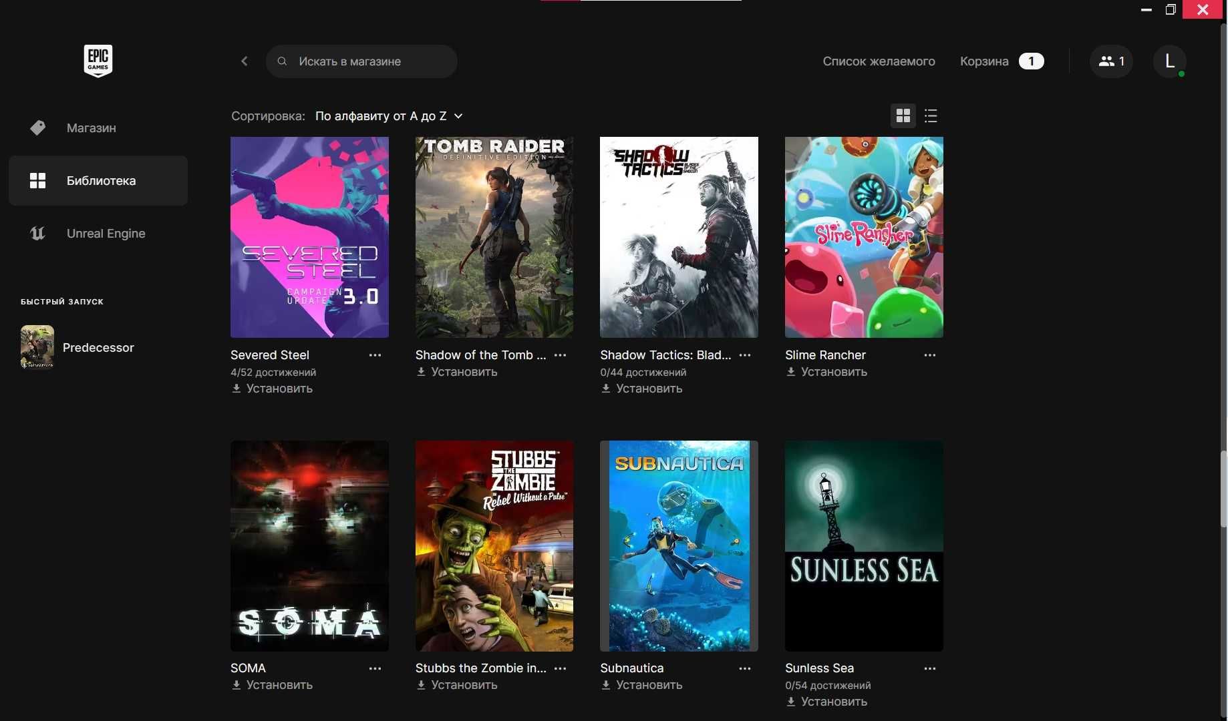Open Sunless Sea cover art

click(864, 546)
